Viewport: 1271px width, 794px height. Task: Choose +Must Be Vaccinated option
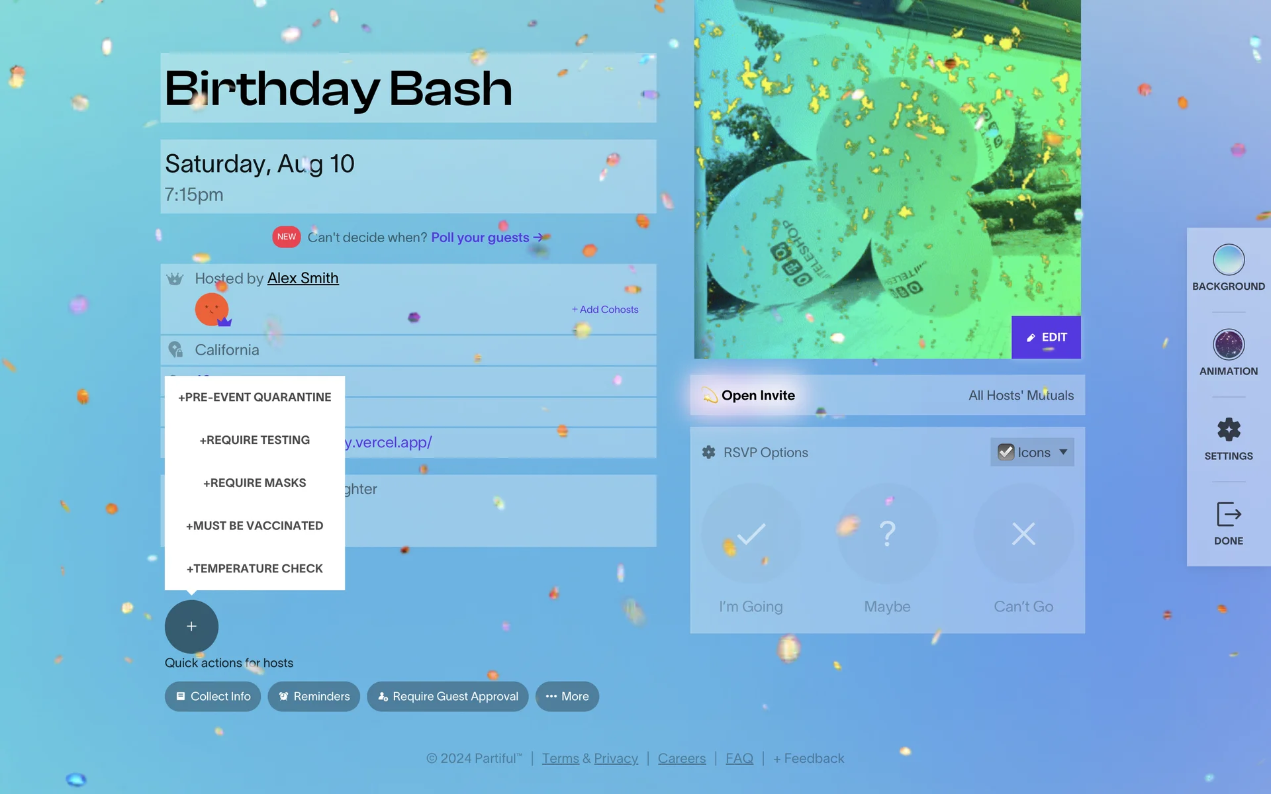coord(254,526)
